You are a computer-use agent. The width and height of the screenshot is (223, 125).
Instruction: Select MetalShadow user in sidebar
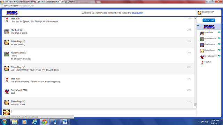click(x=209, y=44)
